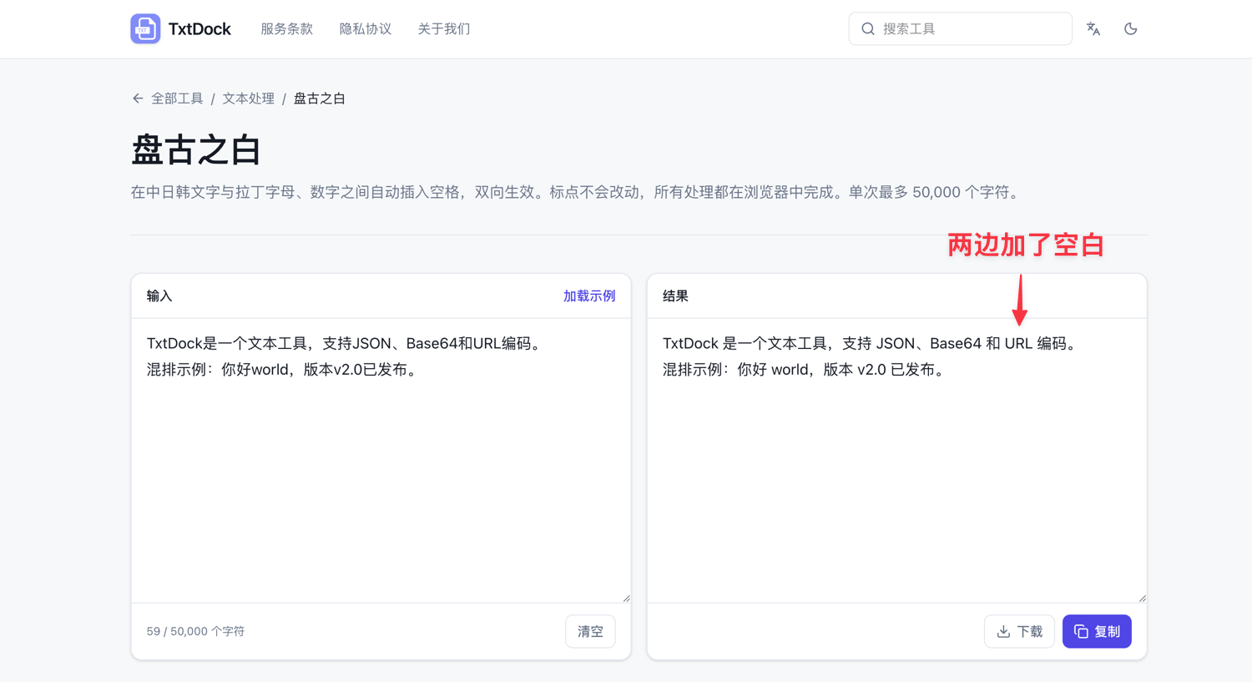Download the result with the 下载 button

pos(1019,632)
